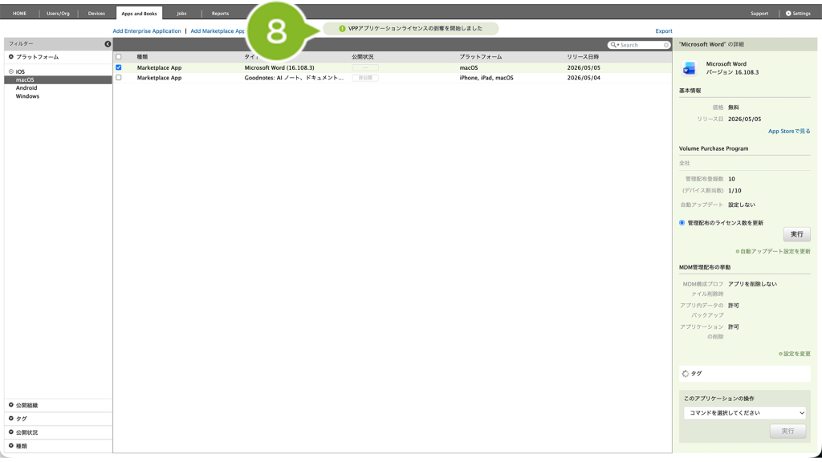Sort by 公開状況 column header
The height and width of the screenshot is (462, 822).
click(363, 57)
